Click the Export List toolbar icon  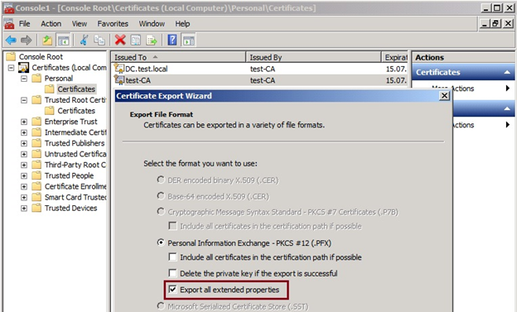click(152, 41)
